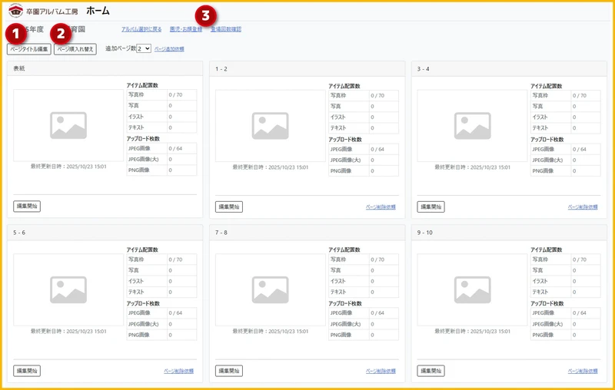Screen dimensions: 615x390
Task: Click ページ削除依頼 on the 5 - 6 card
Action: click(x=178, y=372)
